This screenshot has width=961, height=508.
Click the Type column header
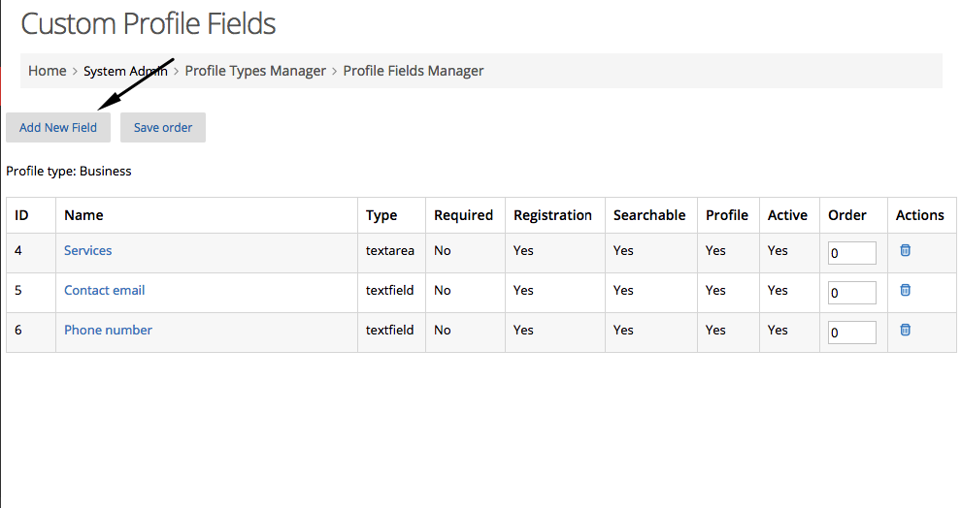click(381, 215)
